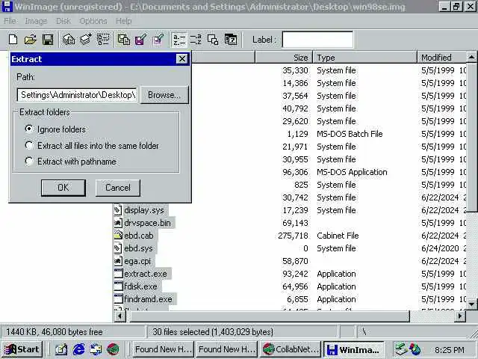478x359 pixels.
Task: Open the File menu
Action: [10, 21]
